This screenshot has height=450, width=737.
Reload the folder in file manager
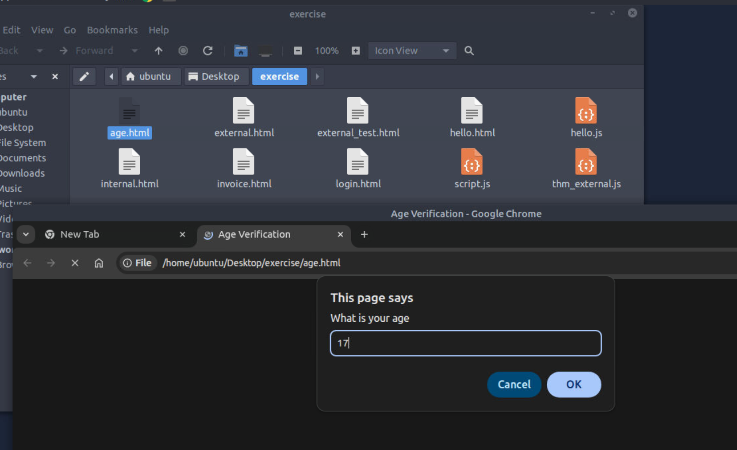tap(207, 51)
